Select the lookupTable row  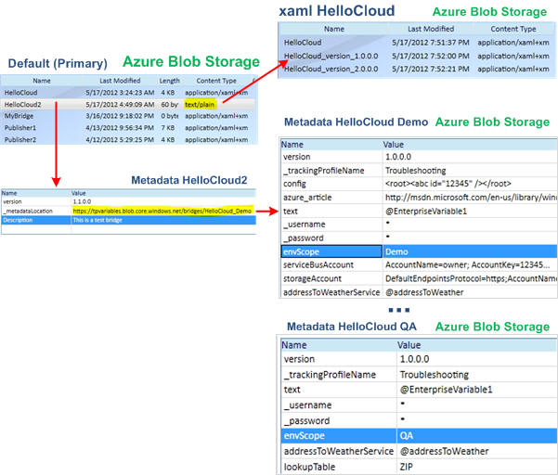pyautogui.click(x=419, y=467)
